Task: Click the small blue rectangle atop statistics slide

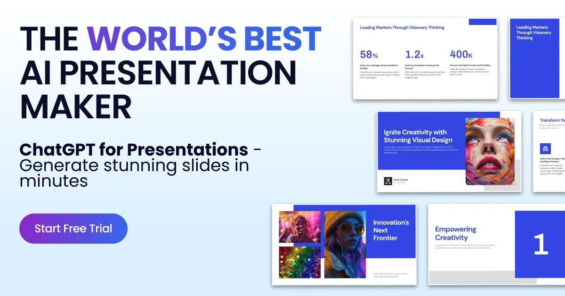Action: pyautogui.click(x=483, y=22)
